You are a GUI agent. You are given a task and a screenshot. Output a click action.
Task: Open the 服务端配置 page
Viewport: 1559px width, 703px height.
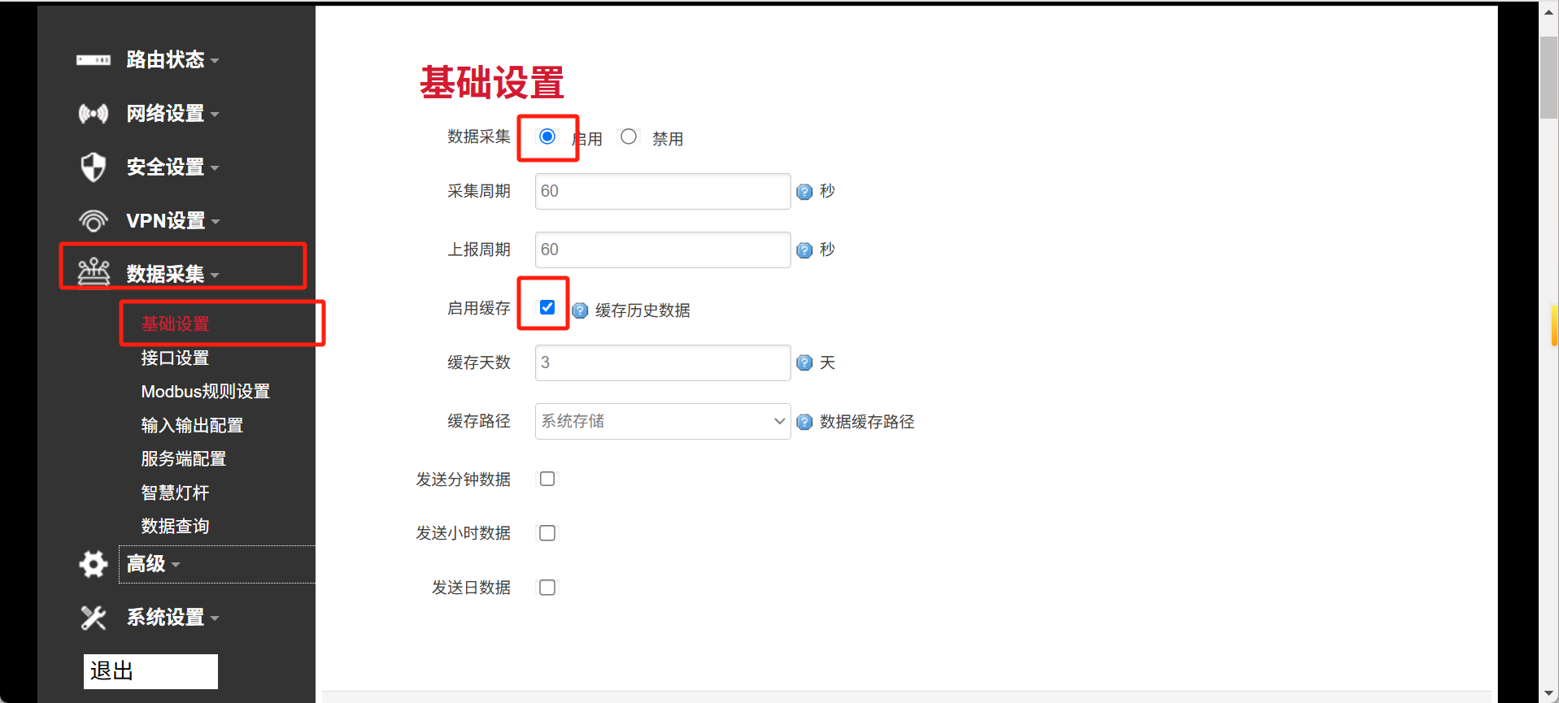coord(183,458)
